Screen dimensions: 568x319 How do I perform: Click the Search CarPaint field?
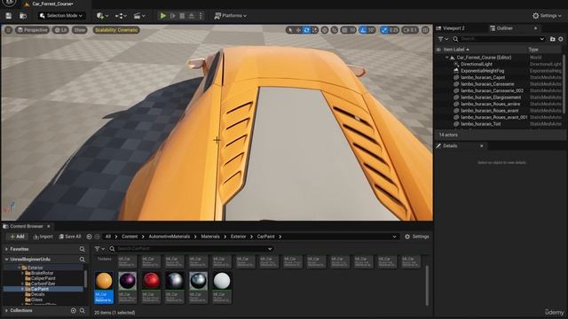coord(192,249)
